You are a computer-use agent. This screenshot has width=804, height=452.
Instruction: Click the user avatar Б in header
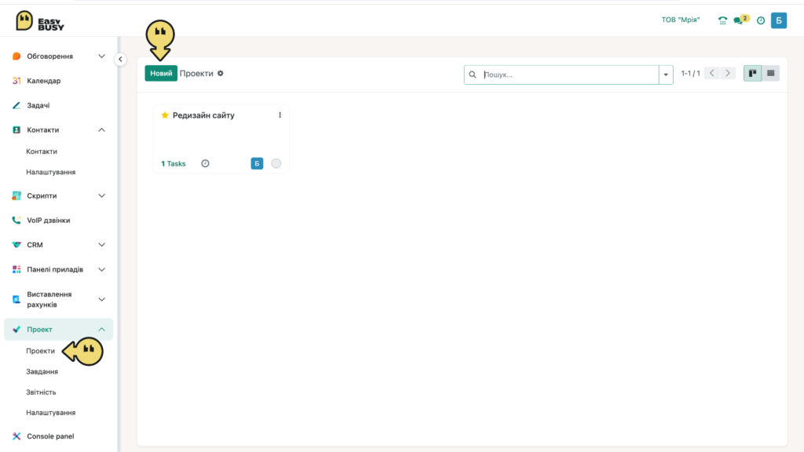tap(779, 20)
